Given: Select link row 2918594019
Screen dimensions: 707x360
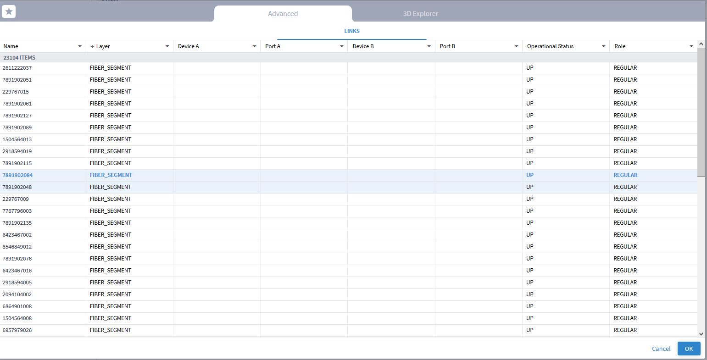Looking at the screenshot, I should [x=349, y=151].
